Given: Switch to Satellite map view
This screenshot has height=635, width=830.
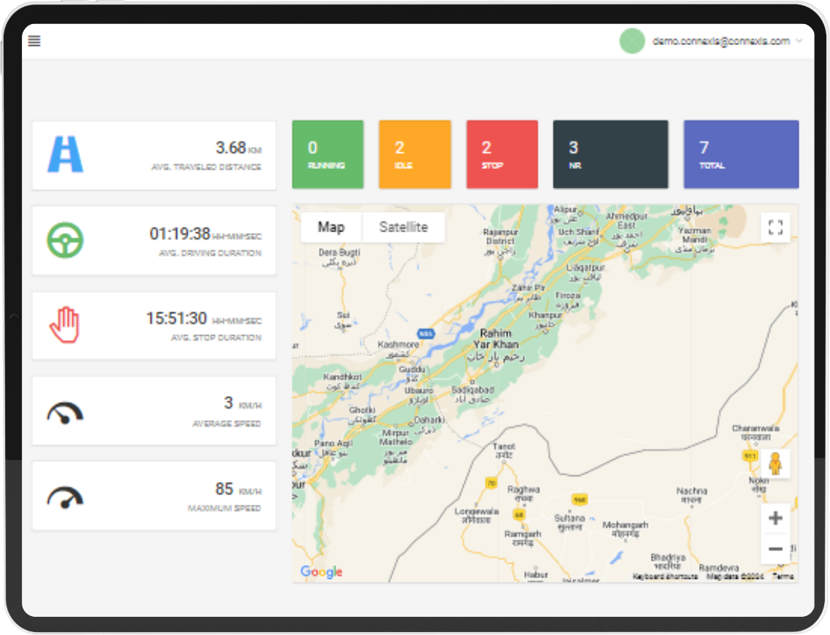Looking at the screenshot, I should [x=403, y=227].
